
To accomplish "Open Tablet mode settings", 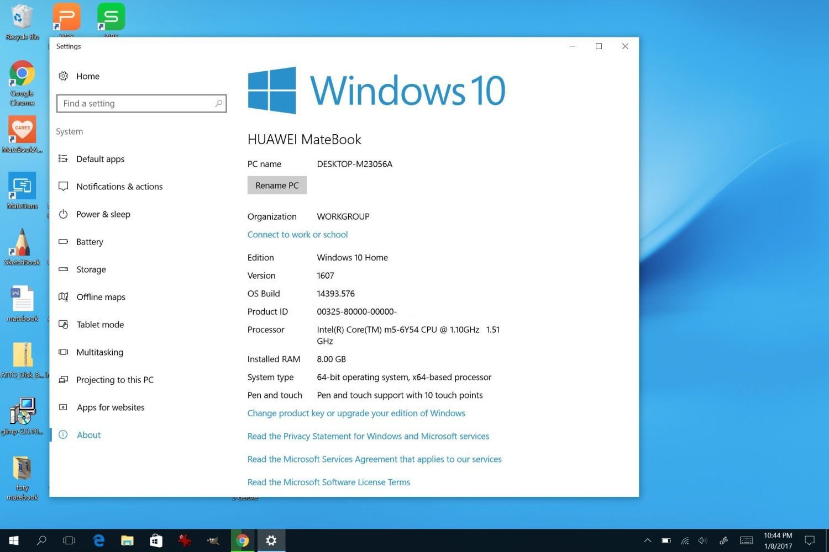I will 100,325.
